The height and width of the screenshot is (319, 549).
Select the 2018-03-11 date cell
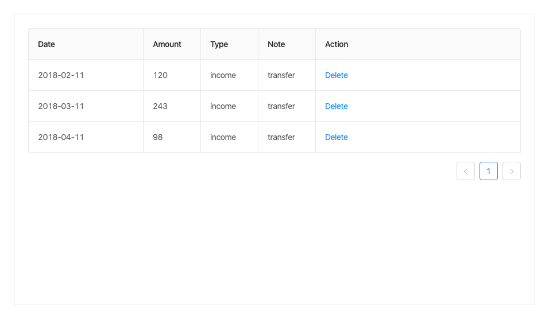tap(61, 106)
